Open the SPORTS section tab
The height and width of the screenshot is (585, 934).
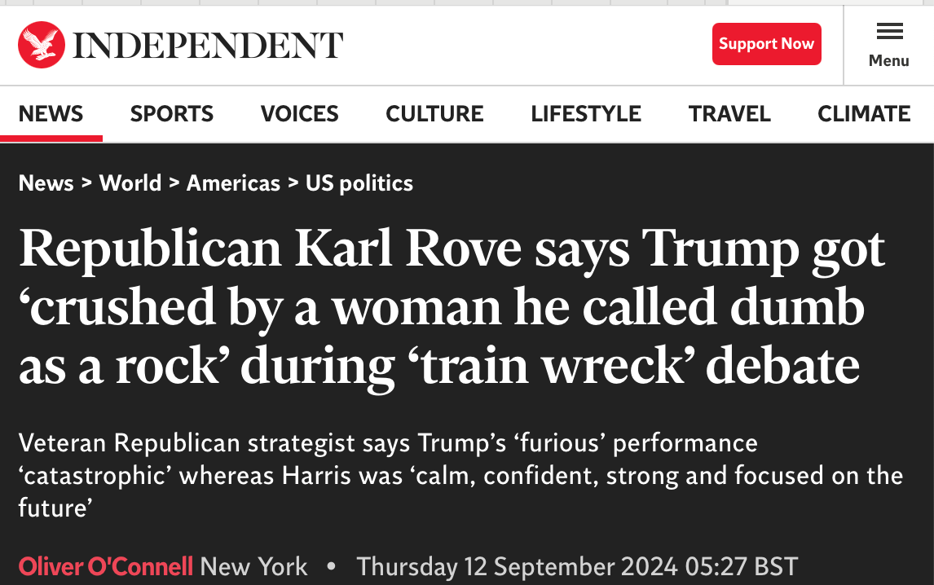[x=171, y=114]
